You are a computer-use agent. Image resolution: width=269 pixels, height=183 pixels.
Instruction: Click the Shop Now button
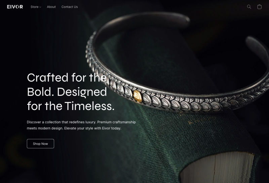click(x=40, y=144)
